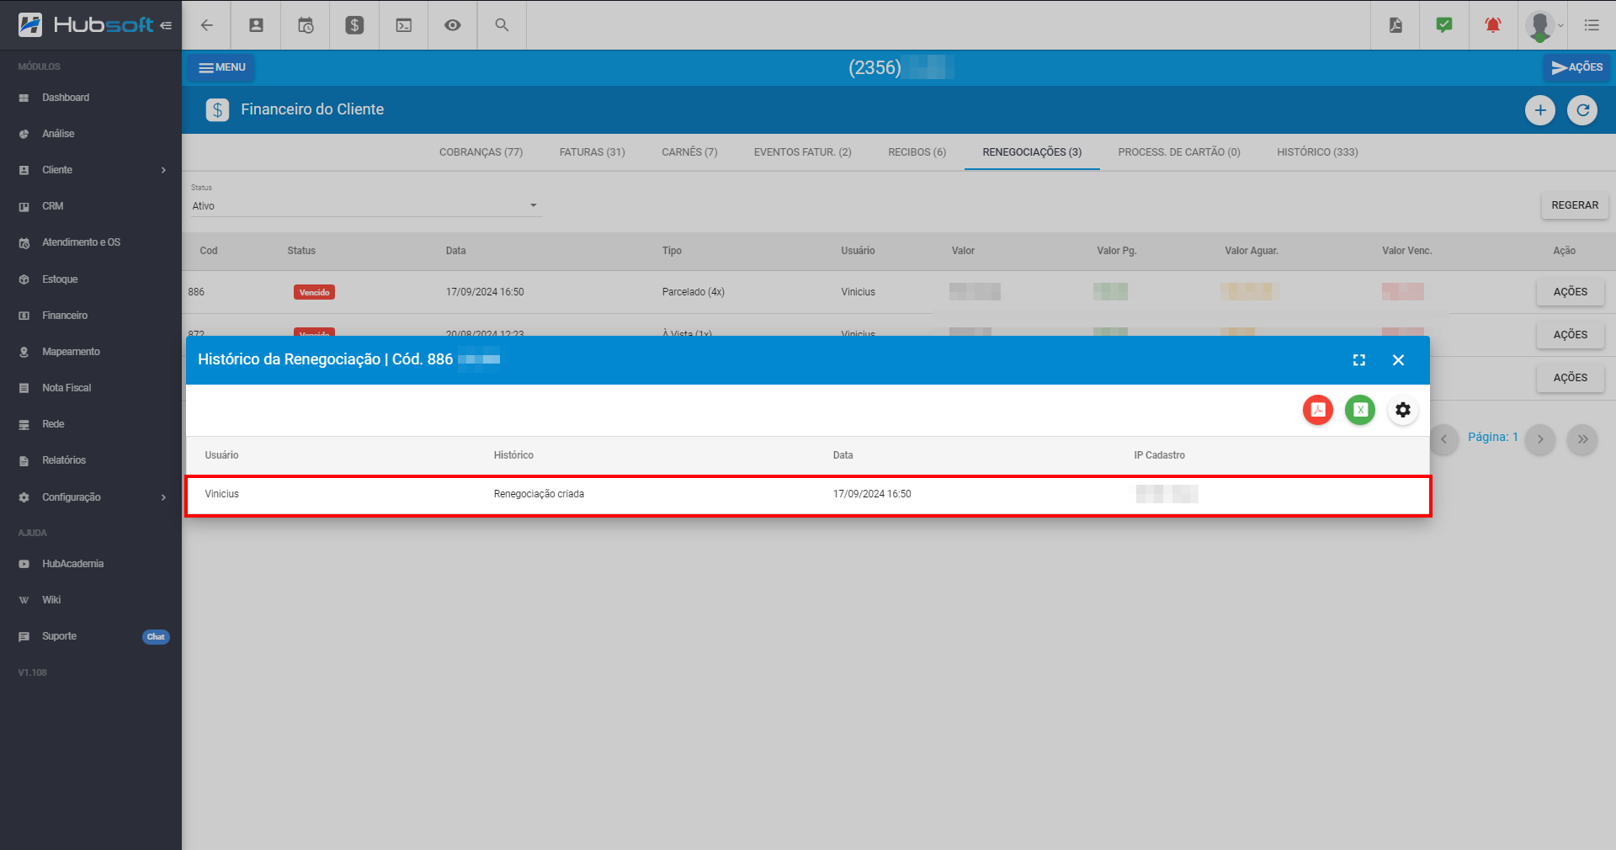The height and width of the screenshot is (850, 1616).
Task: Open the red notifications bell
Action: point(1493,25)
